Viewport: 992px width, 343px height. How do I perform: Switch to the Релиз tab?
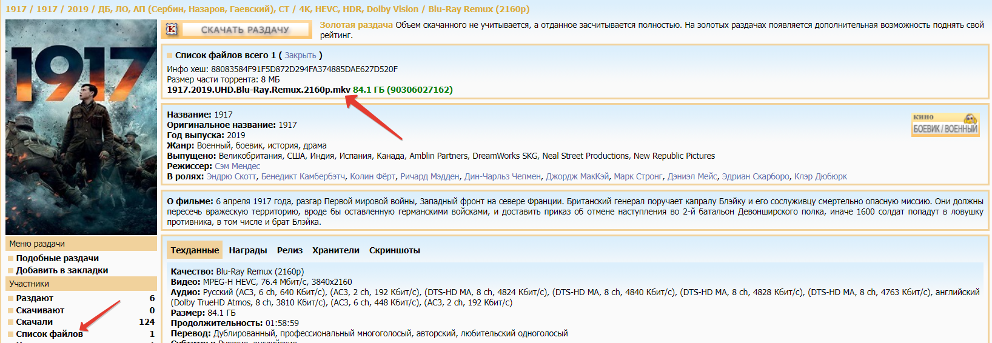[290, 250]
